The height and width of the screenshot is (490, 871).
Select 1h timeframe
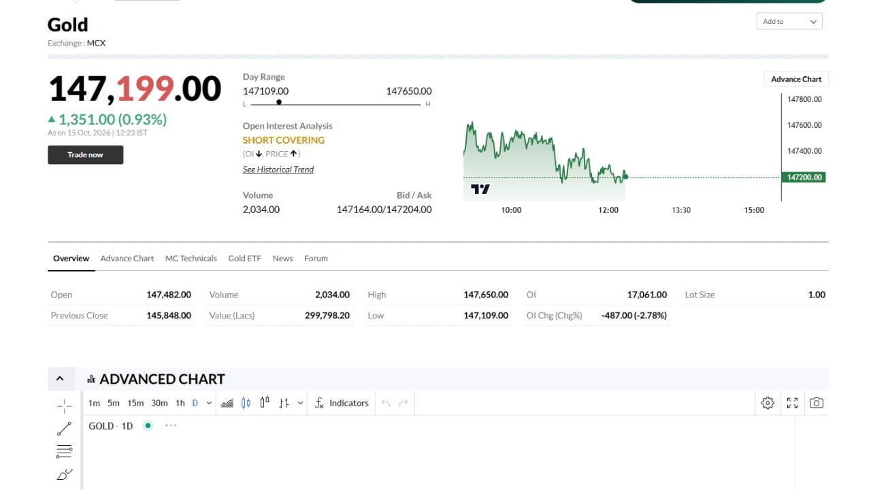point(180,403)
